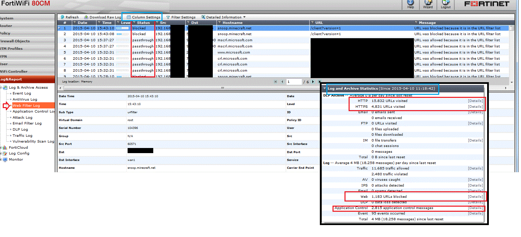Screen dimensions: 521x237
Task: Open the System menu section
Action: [x=27, y=18]
